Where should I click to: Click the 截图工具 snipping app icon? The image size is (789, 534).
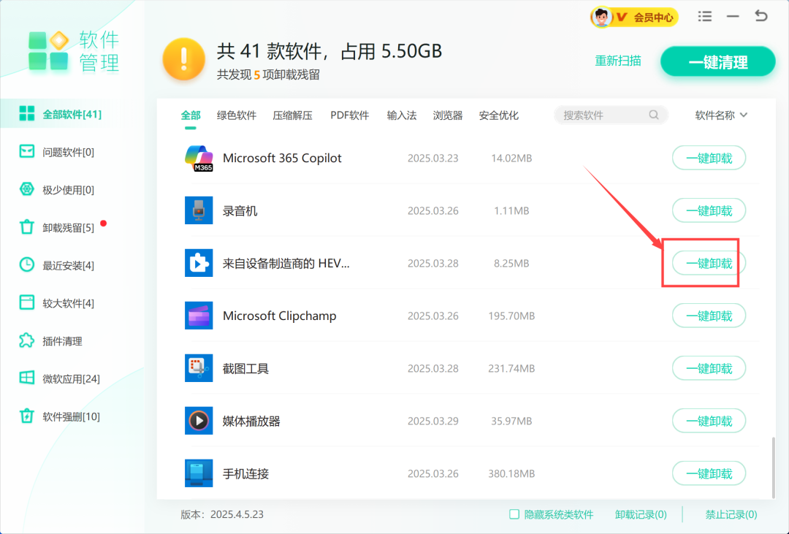199,368
